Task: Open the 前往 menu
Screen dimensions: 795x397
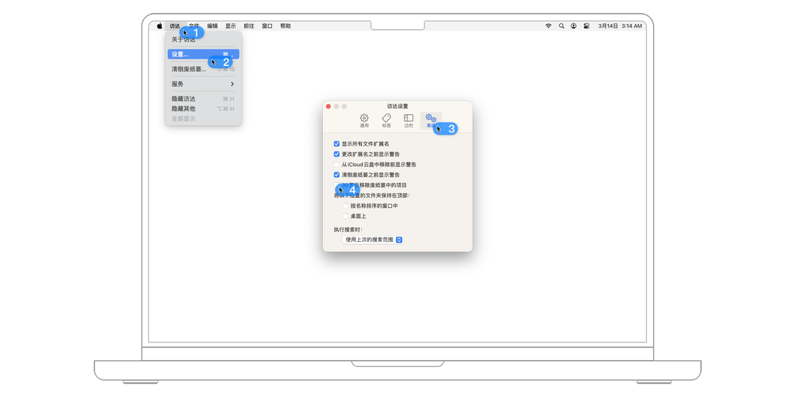Action: click(249, 26)
